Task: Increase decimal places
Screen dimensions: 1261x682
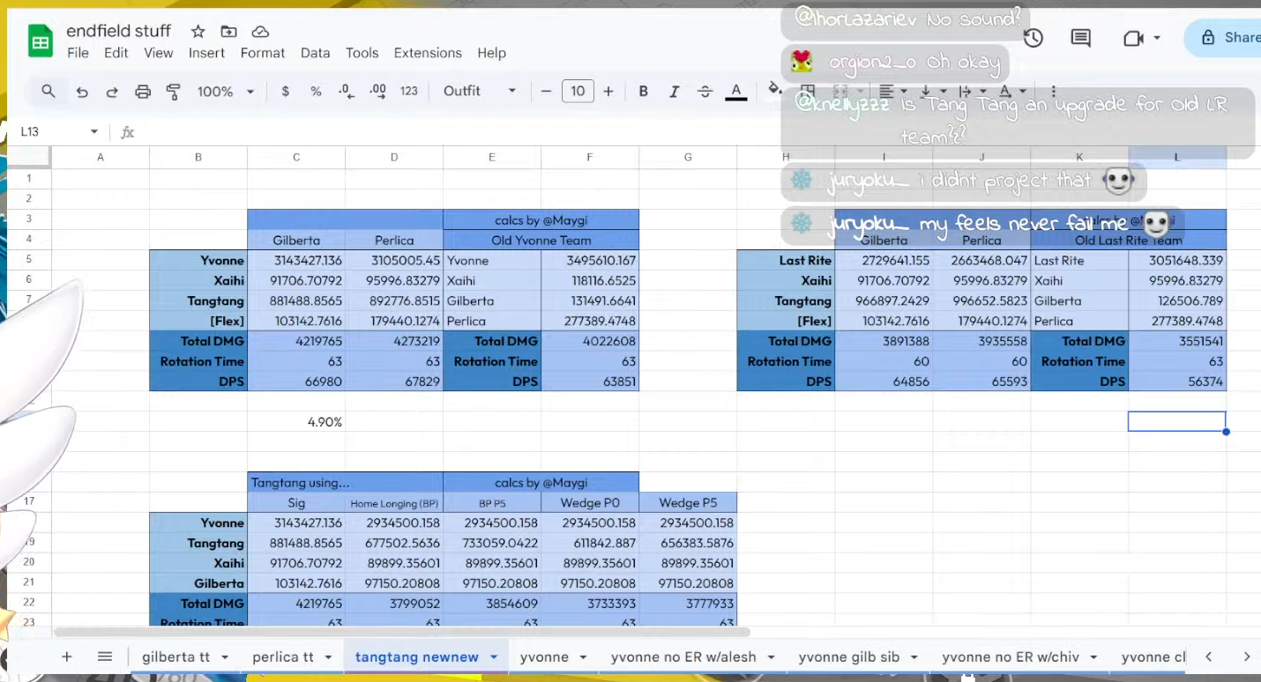Action: pyautogui.click(x=377, y=92)
